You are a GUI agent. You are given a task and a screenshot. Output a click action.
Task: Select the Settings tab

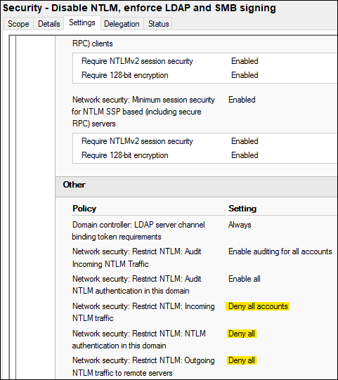[x=82, y=22]
